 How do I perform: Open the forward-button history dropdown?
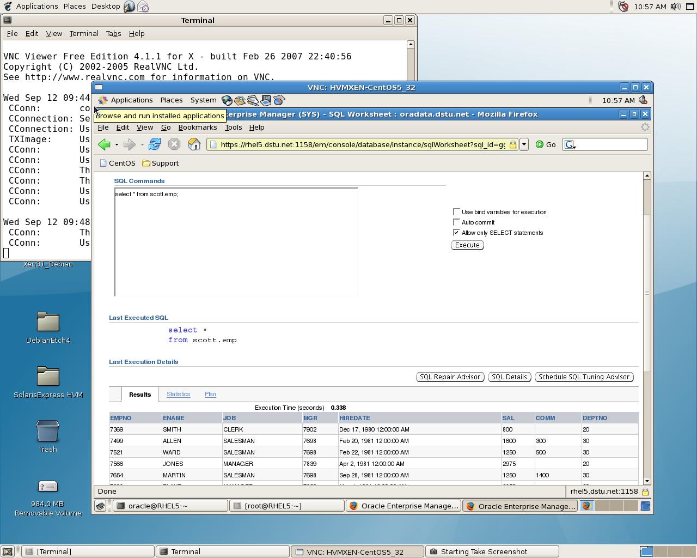[142, 144]
